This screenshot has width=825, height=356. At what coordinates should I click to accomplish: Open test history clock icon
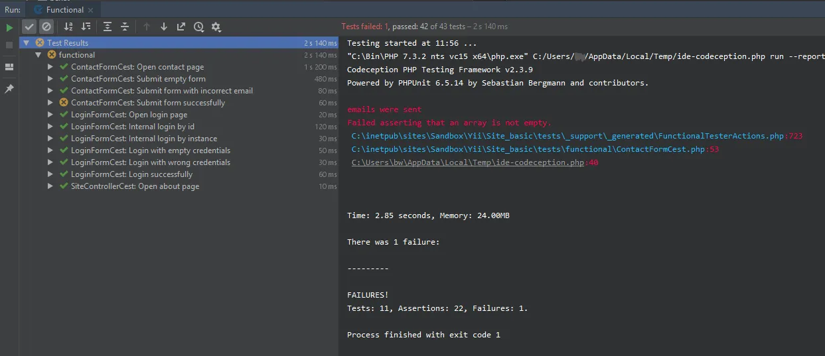(198, 27)
